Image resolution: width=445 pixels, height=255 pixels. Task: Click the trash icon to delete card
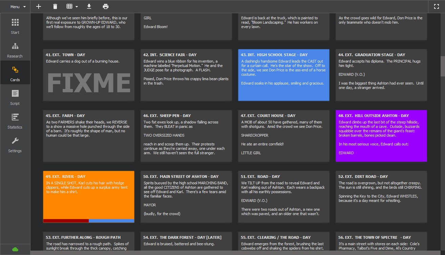click(x=55, y=6)
